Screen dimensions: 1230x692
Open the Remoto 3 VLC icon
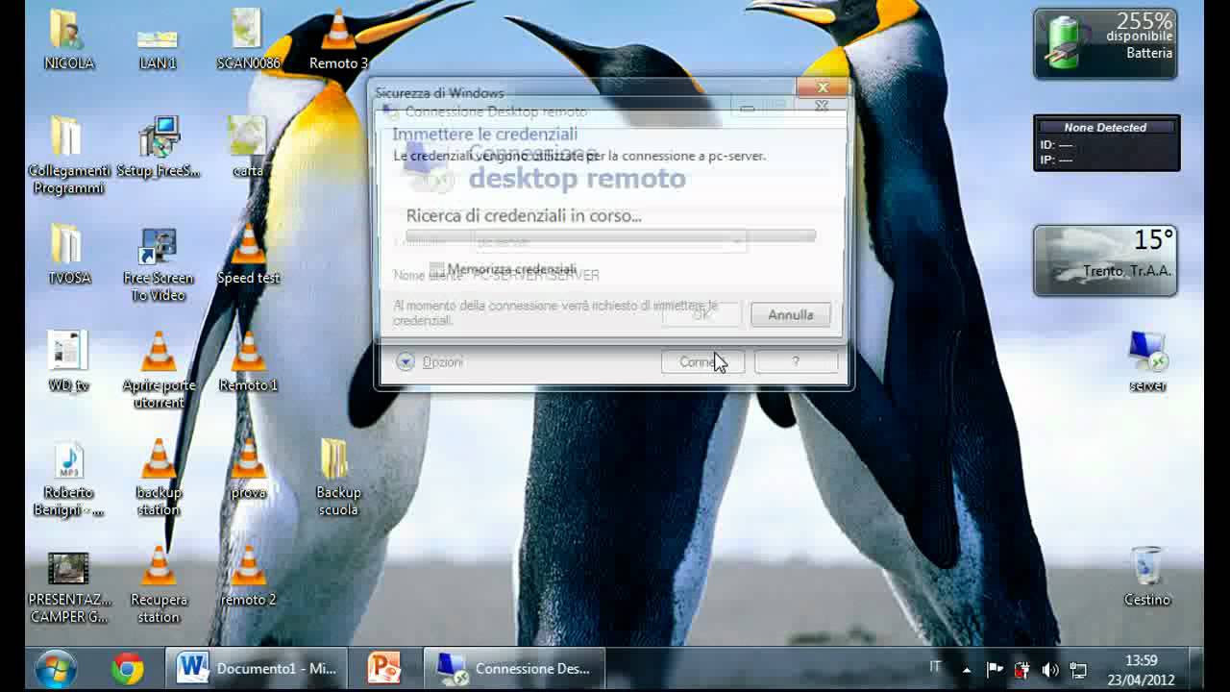click(x=338, y=40)
